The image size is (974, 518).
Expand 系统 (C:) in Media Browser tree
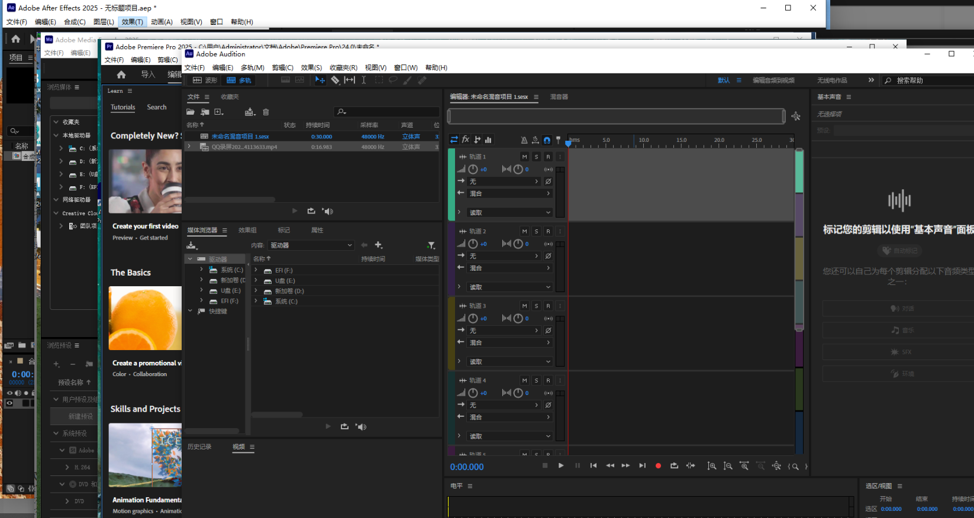coord(201,270)
